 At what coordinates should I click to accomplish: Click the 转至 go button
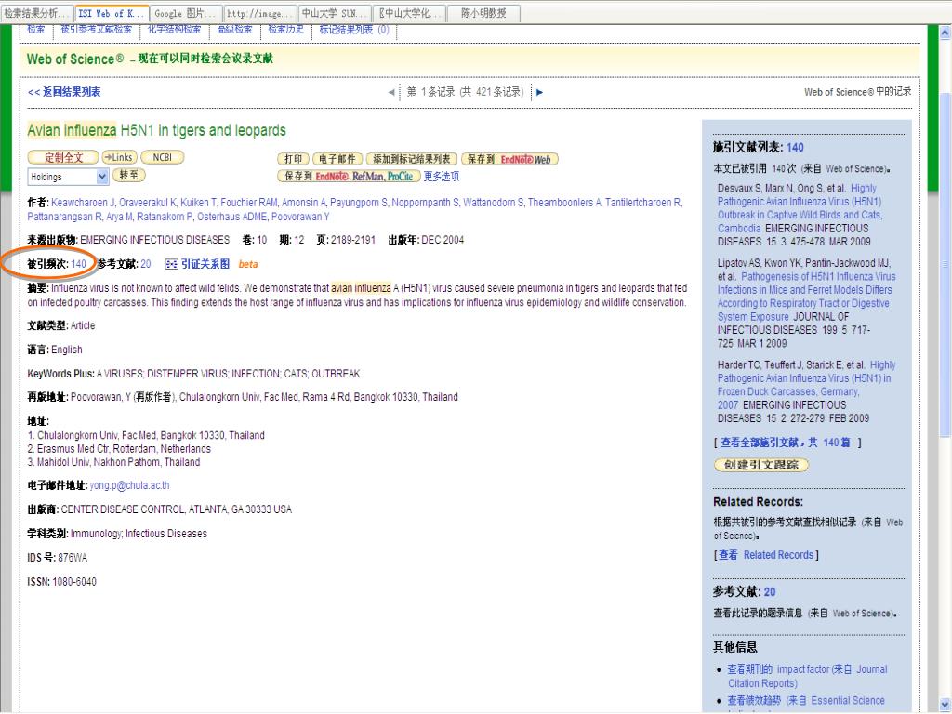[128, 175]
